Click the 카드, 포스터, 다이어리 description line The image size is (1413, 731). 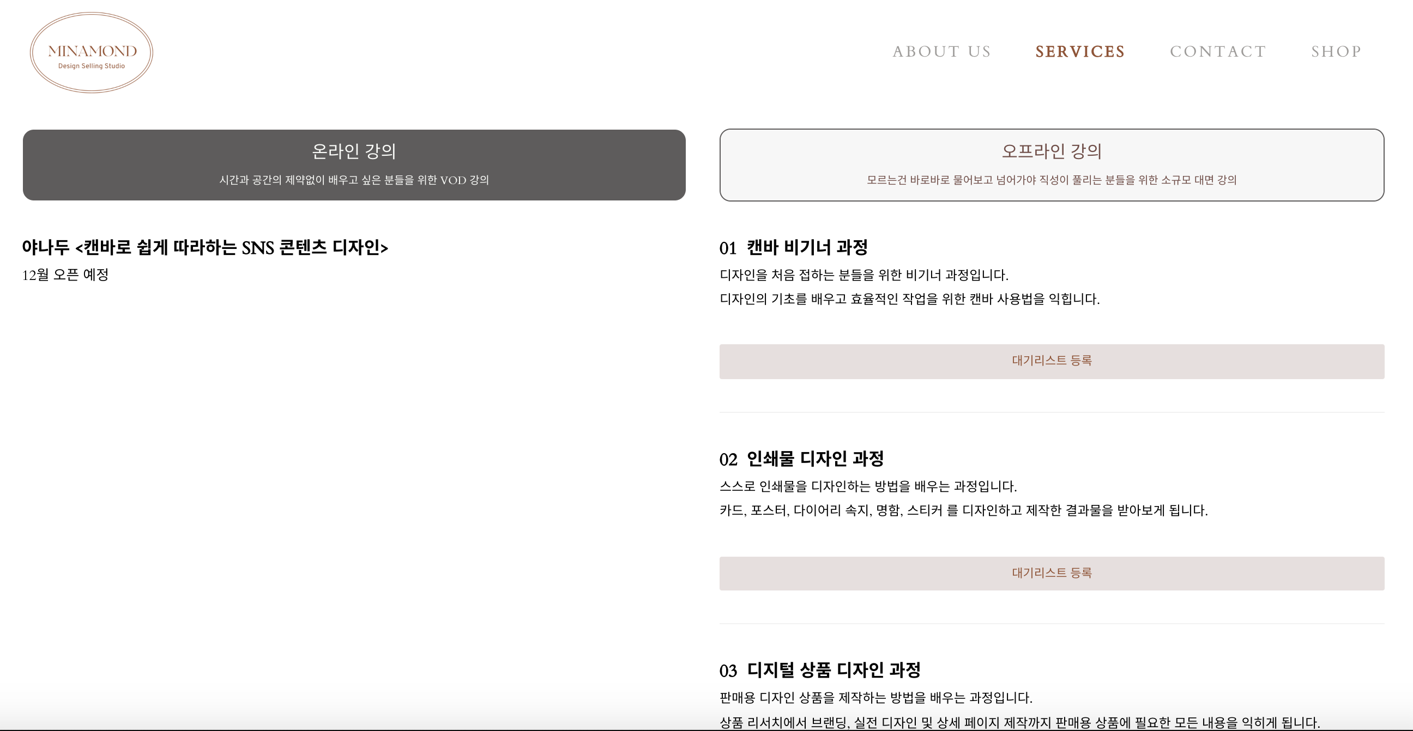pyautogui.click(x=963, y=511)
